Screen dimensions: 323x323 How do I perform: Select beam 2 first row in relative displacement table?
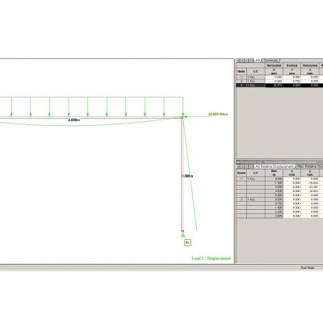click(x=279, y=199)
